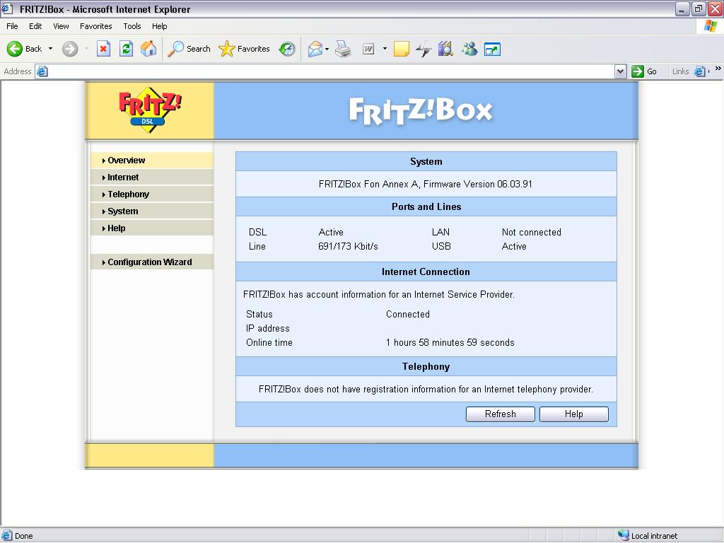Expand Links bar chevron
Image resolution: width=724 pixels, height=543 pixels.
pyautogui.click(x=718, y=69)
